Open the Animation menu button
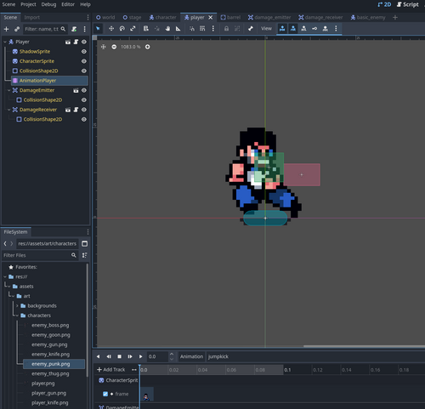 pyautogui.click(x=191, y=356)
